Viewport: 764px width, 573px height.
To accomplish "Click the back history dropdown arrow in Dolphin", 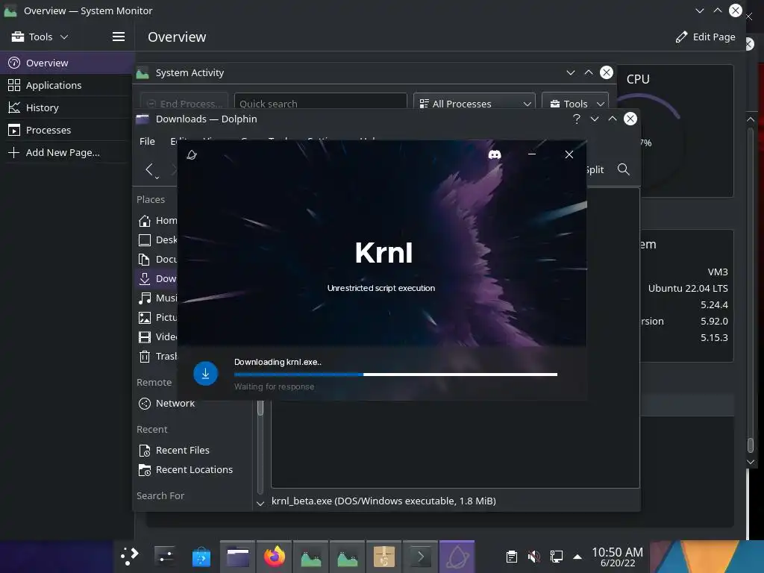I will pos(157,178).
